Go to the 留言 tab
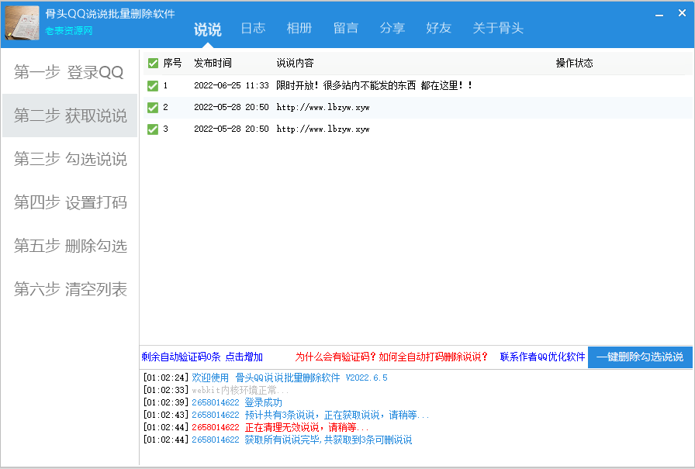The image size is (695, 469). point(346,28)
